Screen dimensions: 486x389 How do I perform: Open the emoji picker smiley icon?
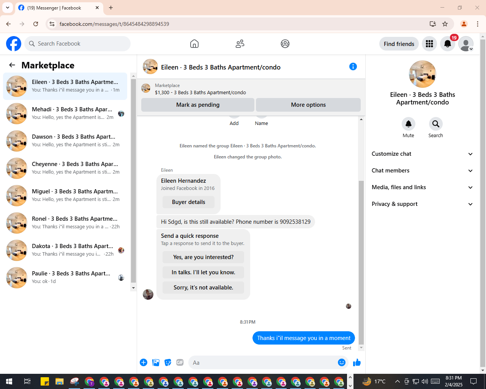(x=342, y=362)
